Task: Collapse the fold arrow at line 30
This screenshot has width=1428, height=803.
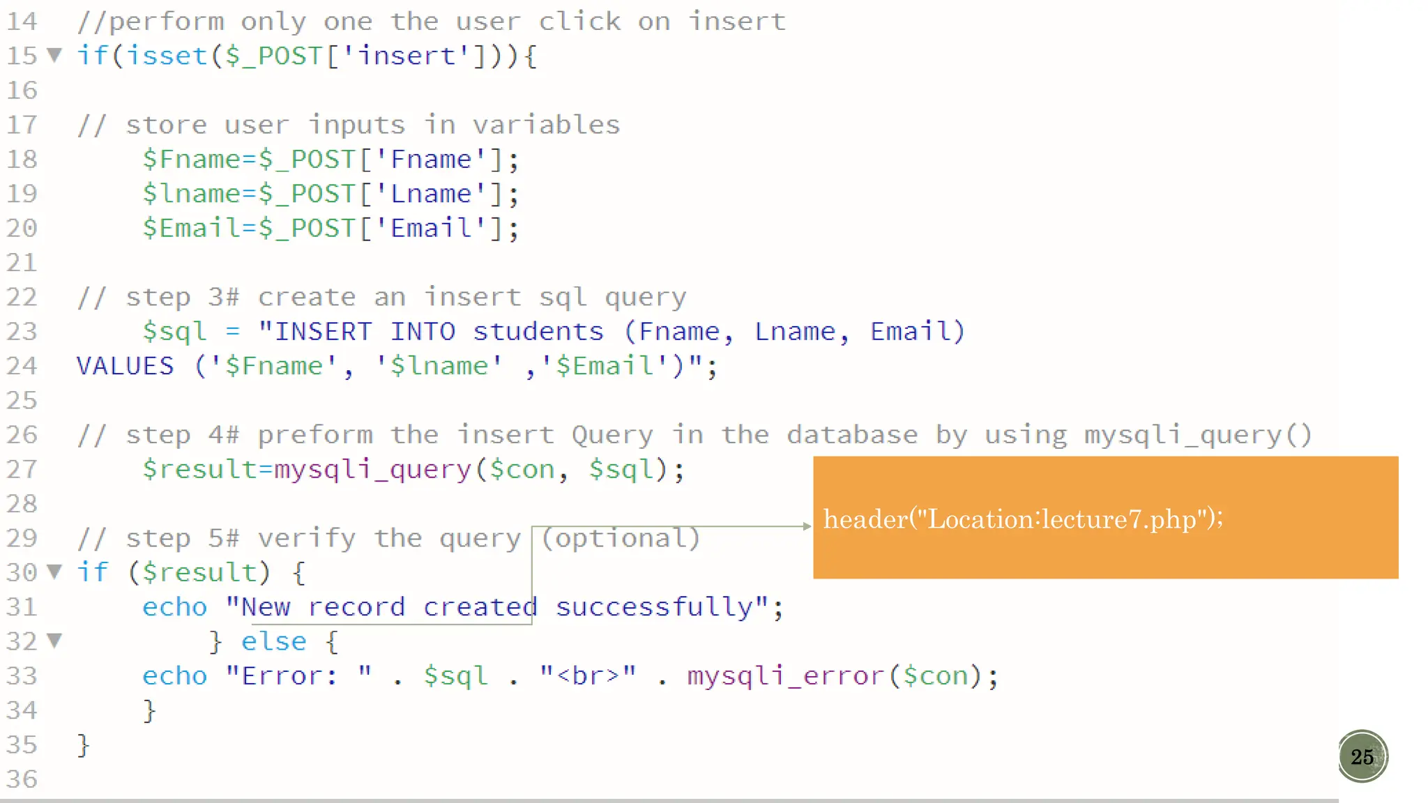Action: point(54,572)
